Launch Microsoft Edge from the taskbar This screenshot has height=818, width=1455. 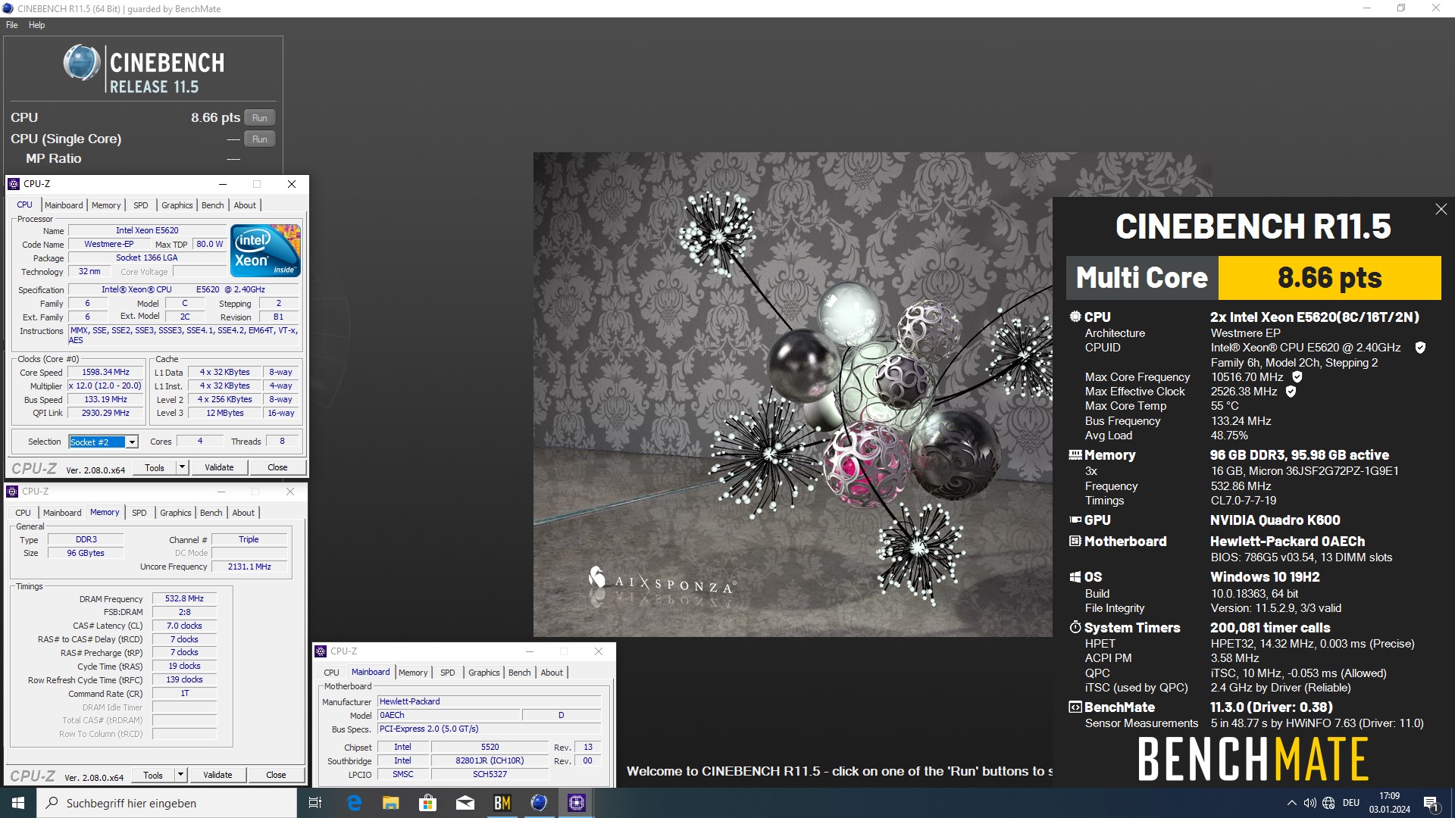click(354, 803)
